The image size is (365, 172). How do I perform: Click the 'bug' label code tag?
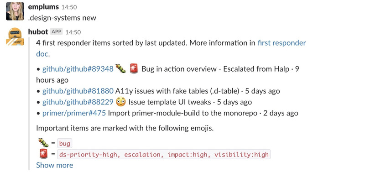[x=64, y=144]
